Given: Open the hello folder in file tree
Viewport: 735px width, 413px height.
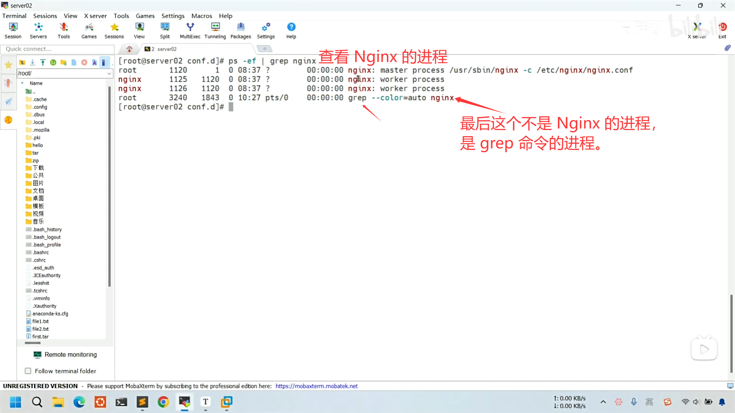Looking at the screenshot, I should tap(37, 145).
